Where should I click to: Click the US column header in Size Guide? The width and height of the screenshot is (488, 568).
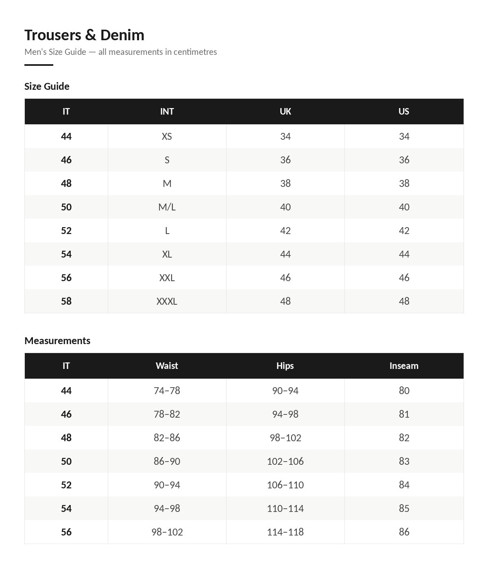click(x=404, y=111)
